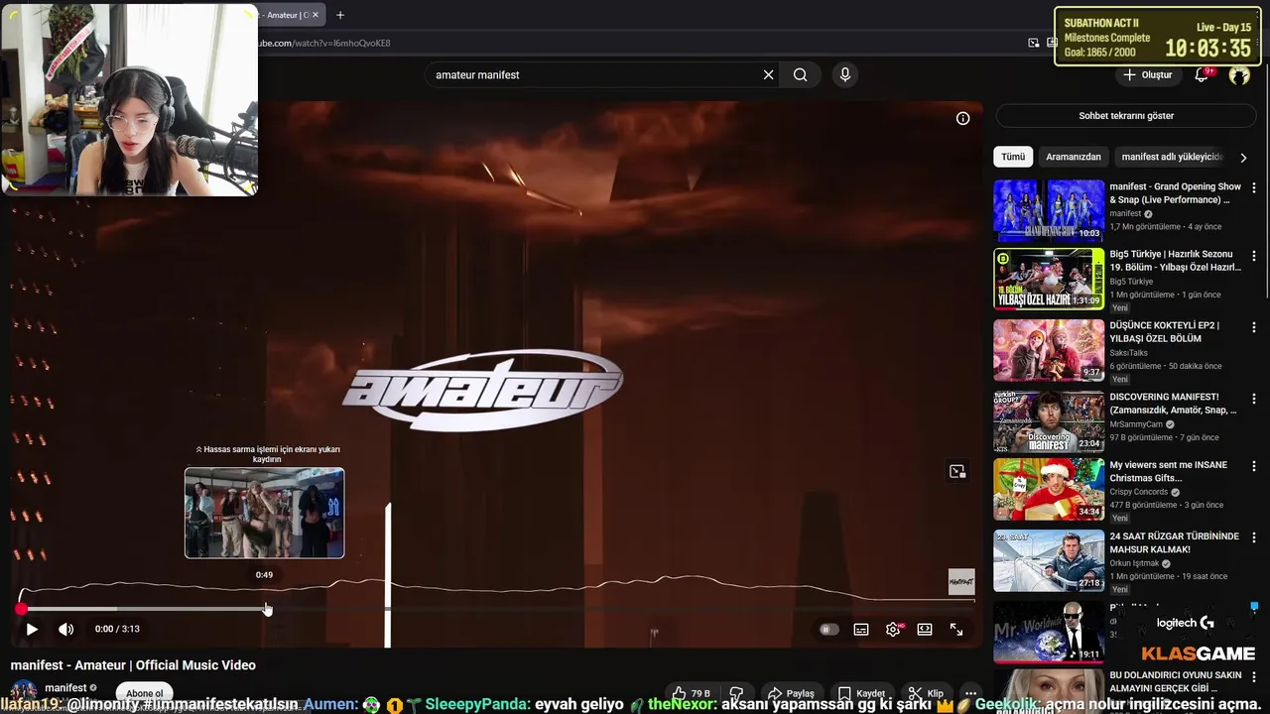
Task: Open Grand Opening Show thumbnail 10:03
Action: coord(1049,210)
